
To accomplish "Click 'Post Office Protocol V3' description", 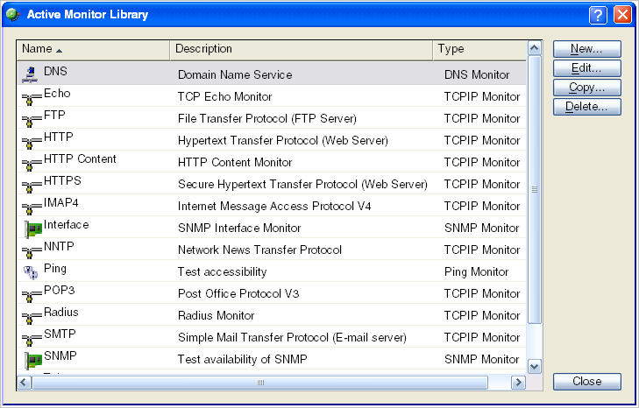I will click(238, 294).
